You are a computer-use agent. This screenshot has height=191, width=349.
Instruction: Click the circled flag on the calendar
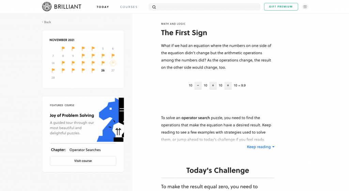pos(113,63)
